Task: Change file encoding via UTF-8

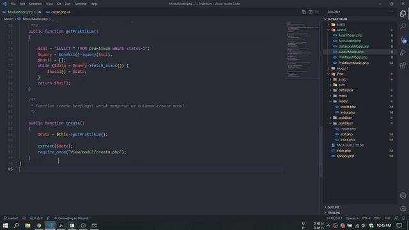Action: tap(366, 218)
